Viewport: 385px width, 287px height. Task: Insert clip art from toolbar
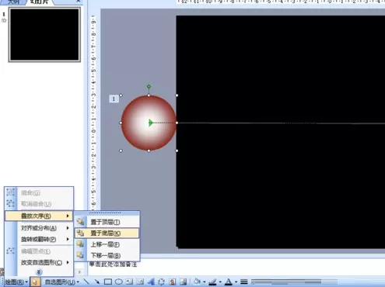[x=173, y=282]
